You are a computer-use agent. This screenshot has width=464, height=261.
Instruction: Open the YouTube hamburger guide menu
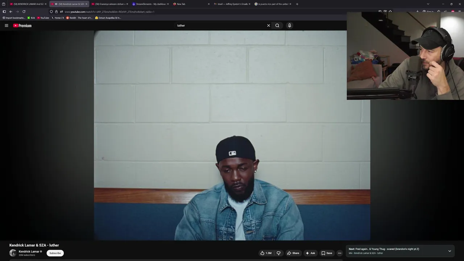tap(7, 25)
